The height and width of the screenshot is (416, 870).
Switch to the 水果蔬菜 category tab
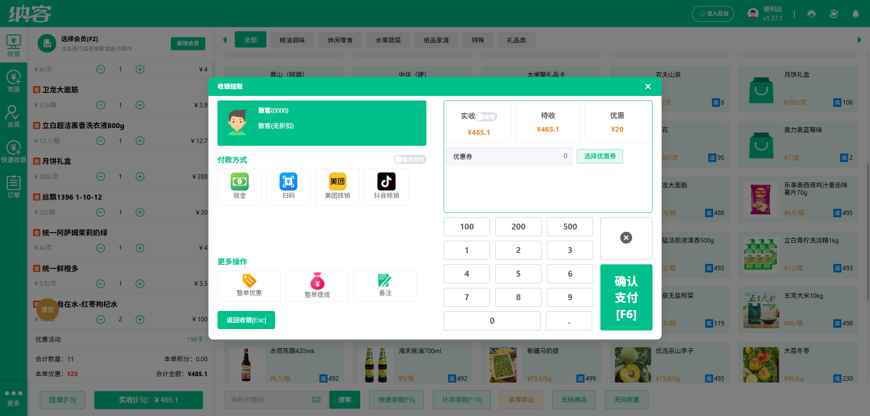click(388, 40)
